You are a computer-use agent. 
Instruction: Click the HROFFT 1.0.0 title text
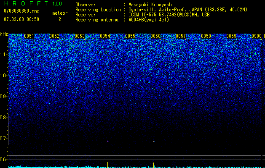click(x=33, y=3)
